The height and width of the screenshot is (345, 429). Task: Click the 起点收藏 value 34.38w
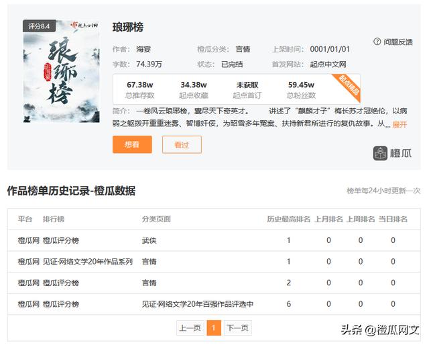click(x=194, y=85)
